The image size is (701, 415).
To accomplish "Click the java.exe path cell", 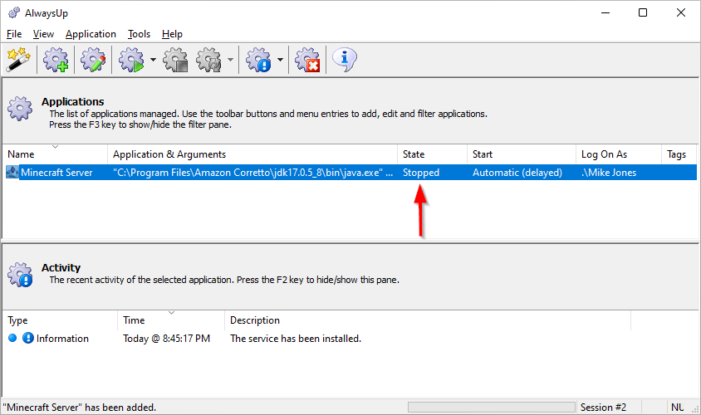I will pos(252,173).
